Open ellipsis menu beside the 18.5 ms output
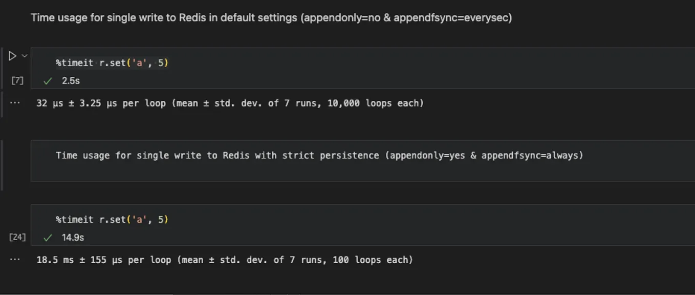 click(x=15, y=260)
